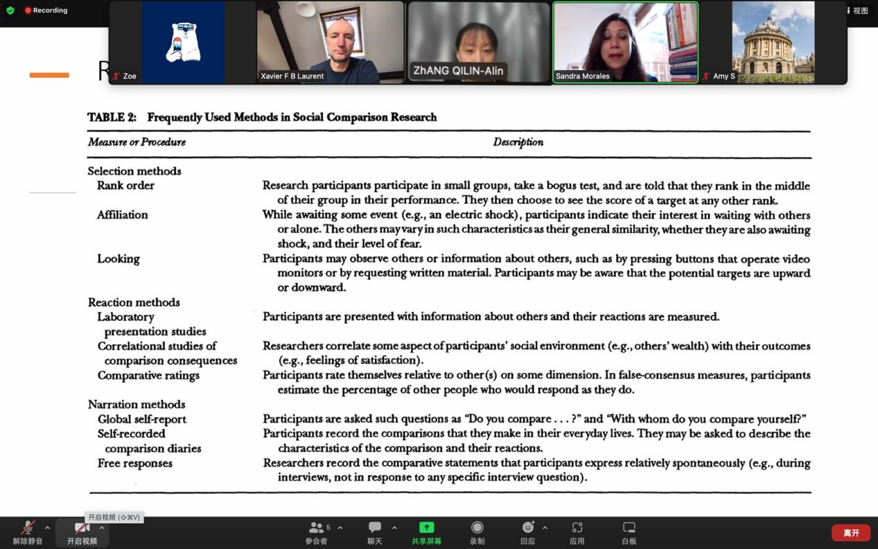This screenshot has width=878, height=549.
Task: Click the red leave meeting button (离开)
Action: coord(850,532)
